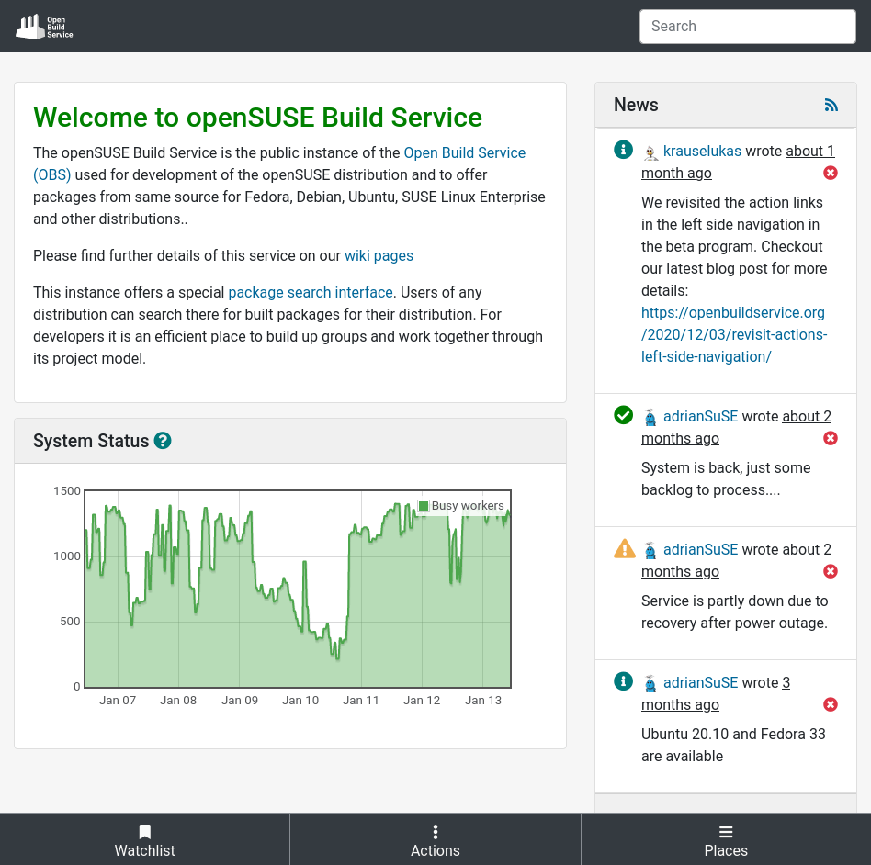Click the orange warning triangle icon
Screen dimensions: 871x865
click(624, 549)
